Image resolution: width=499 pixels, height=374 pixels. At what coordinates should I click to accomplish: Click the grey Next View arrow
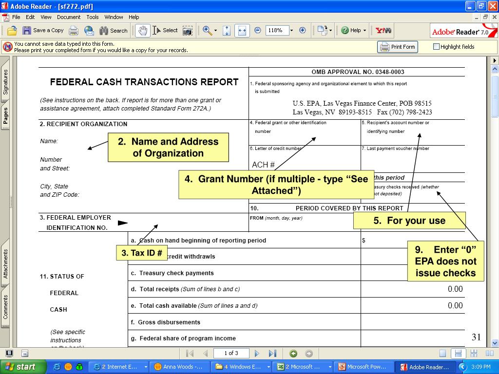coord(308,354)
